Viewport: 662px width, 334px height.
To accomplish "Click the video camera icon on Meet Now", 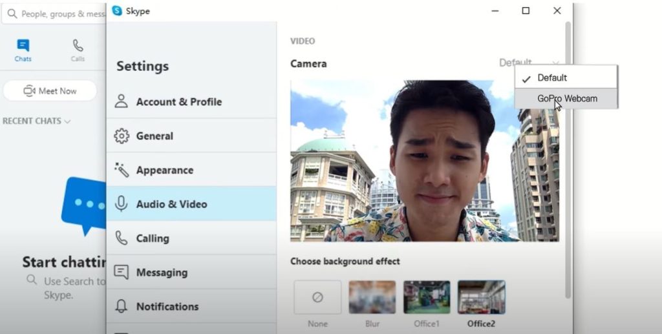I will coord(29,90).
